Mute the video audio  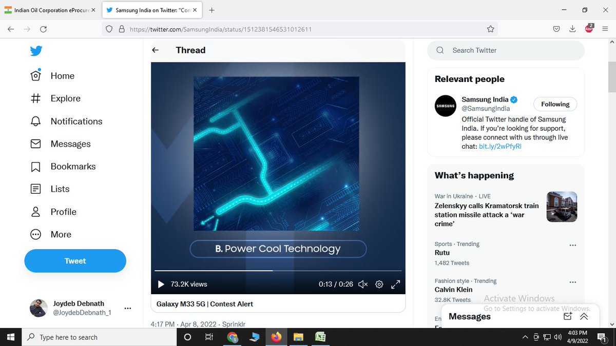coord(362,284)
